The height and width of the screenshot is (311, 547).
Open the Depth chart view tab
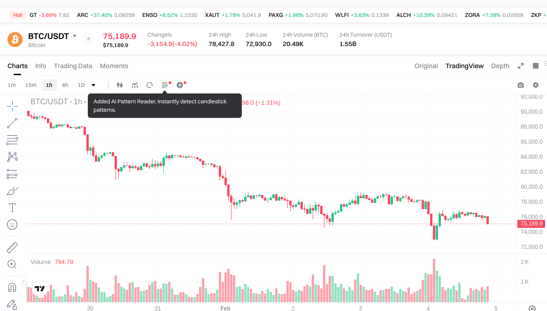pyautogui.click(x=500, y=66)
